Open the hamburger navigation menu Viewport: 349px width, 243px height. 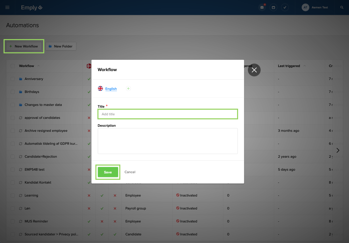(x=7, y=7)
